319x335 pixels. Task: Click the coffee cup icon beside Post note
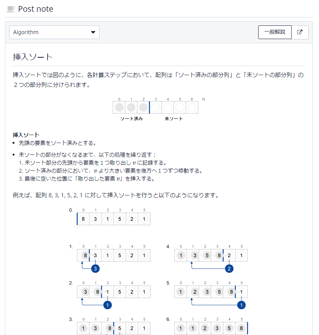coord(10,9)
